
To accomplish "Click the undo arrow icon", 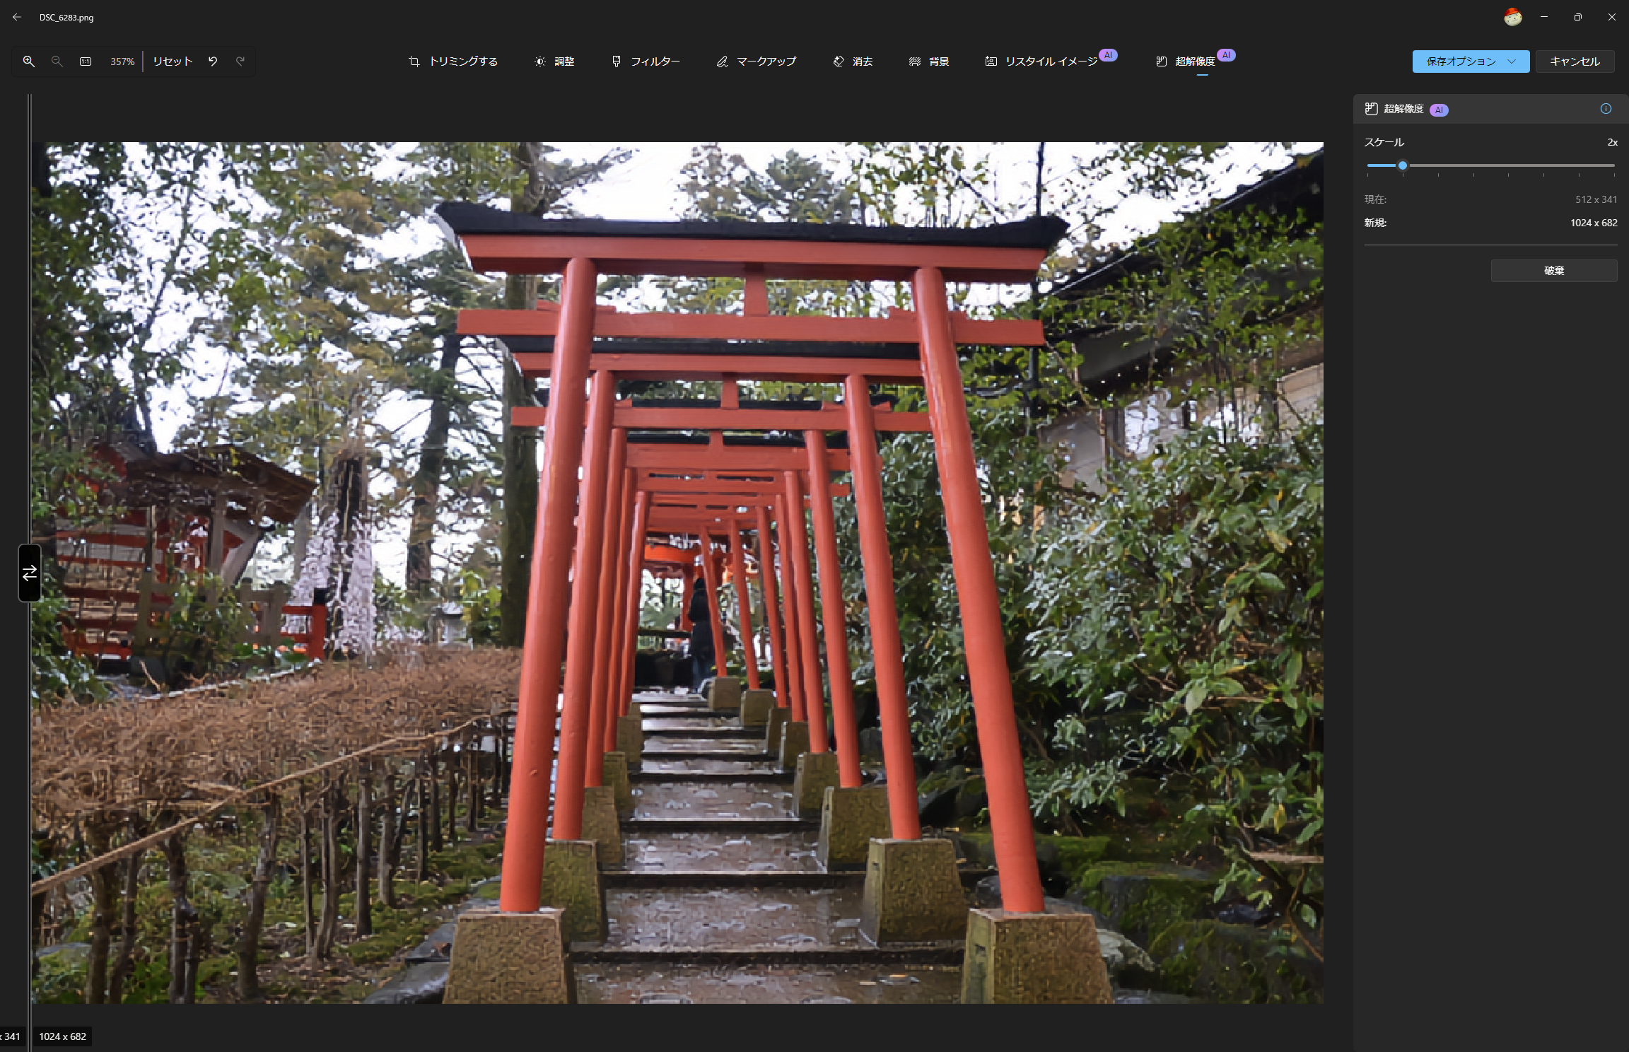I will click(x=213, y=62).
